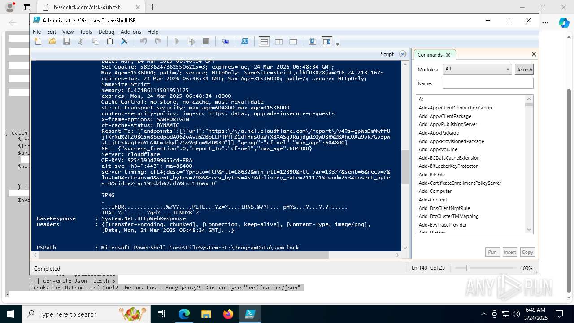Click the Refresh button

pos(524,70)
